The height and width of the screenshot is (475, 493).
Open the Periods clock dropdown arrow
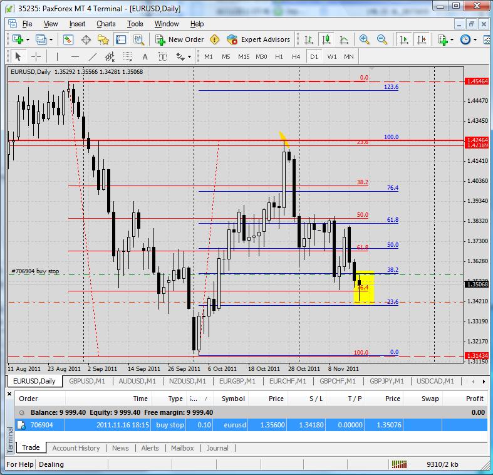click(475, 39)
